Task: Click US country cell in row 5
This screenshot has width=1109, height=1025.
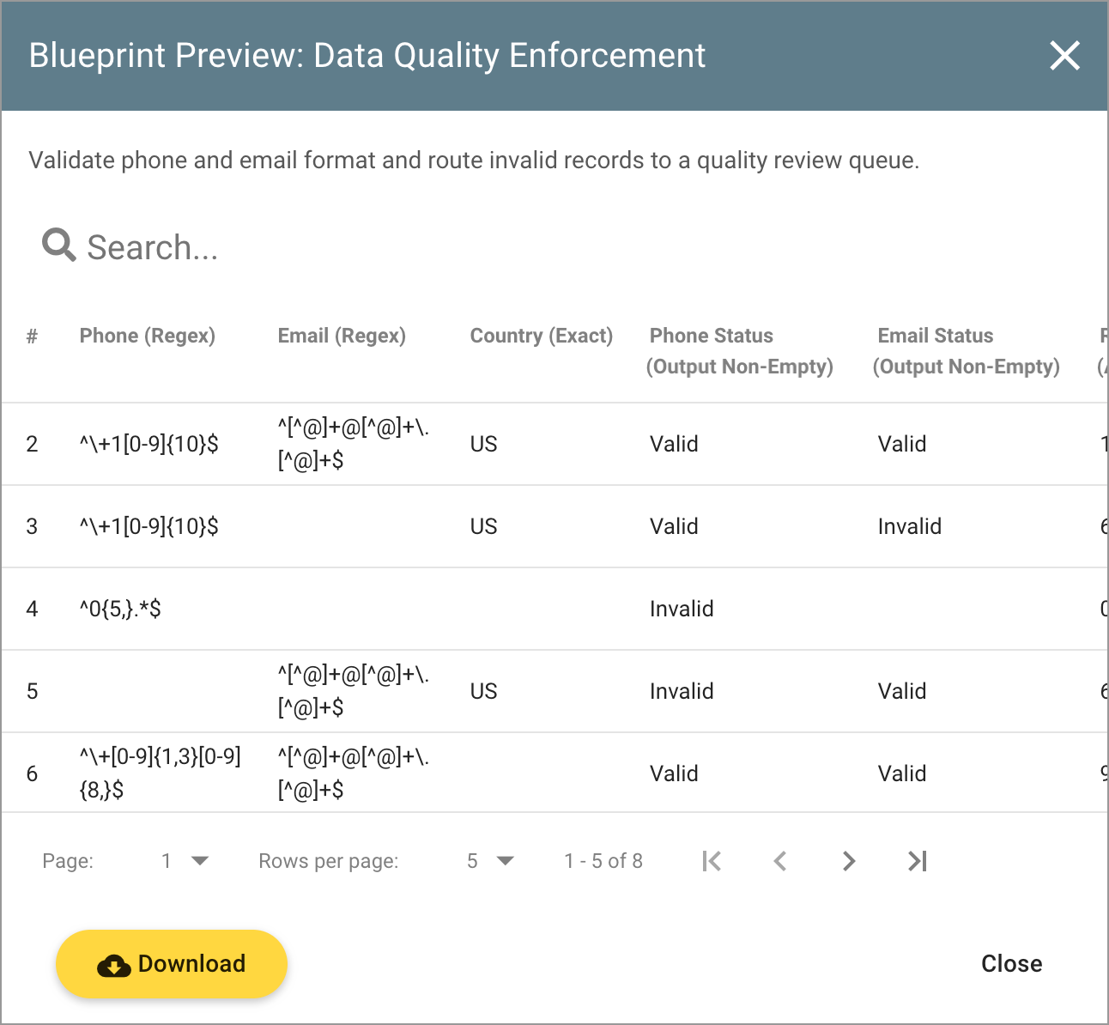Action: [x=484, y=691]
